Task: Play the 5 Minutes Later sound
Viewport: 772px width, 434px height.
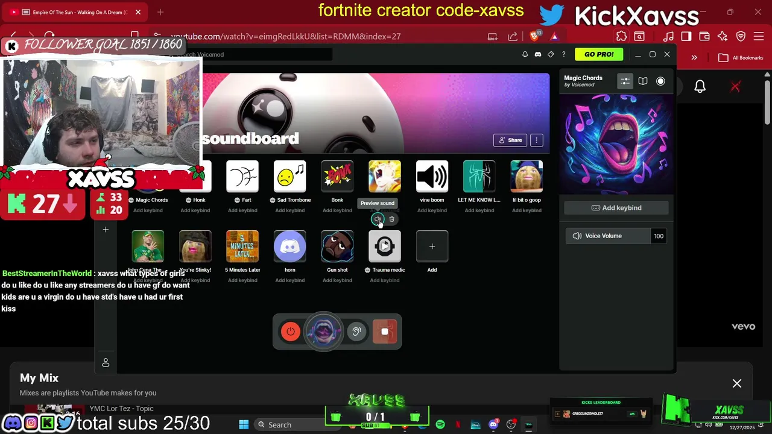Action: pyautogui.click(x=242, y=247)
